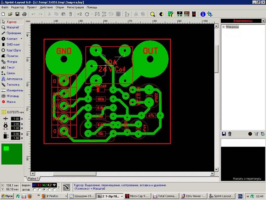Viewport: 266px width, 200px height.
Task: Click the track bend mode button
Action: click(66, 187)
